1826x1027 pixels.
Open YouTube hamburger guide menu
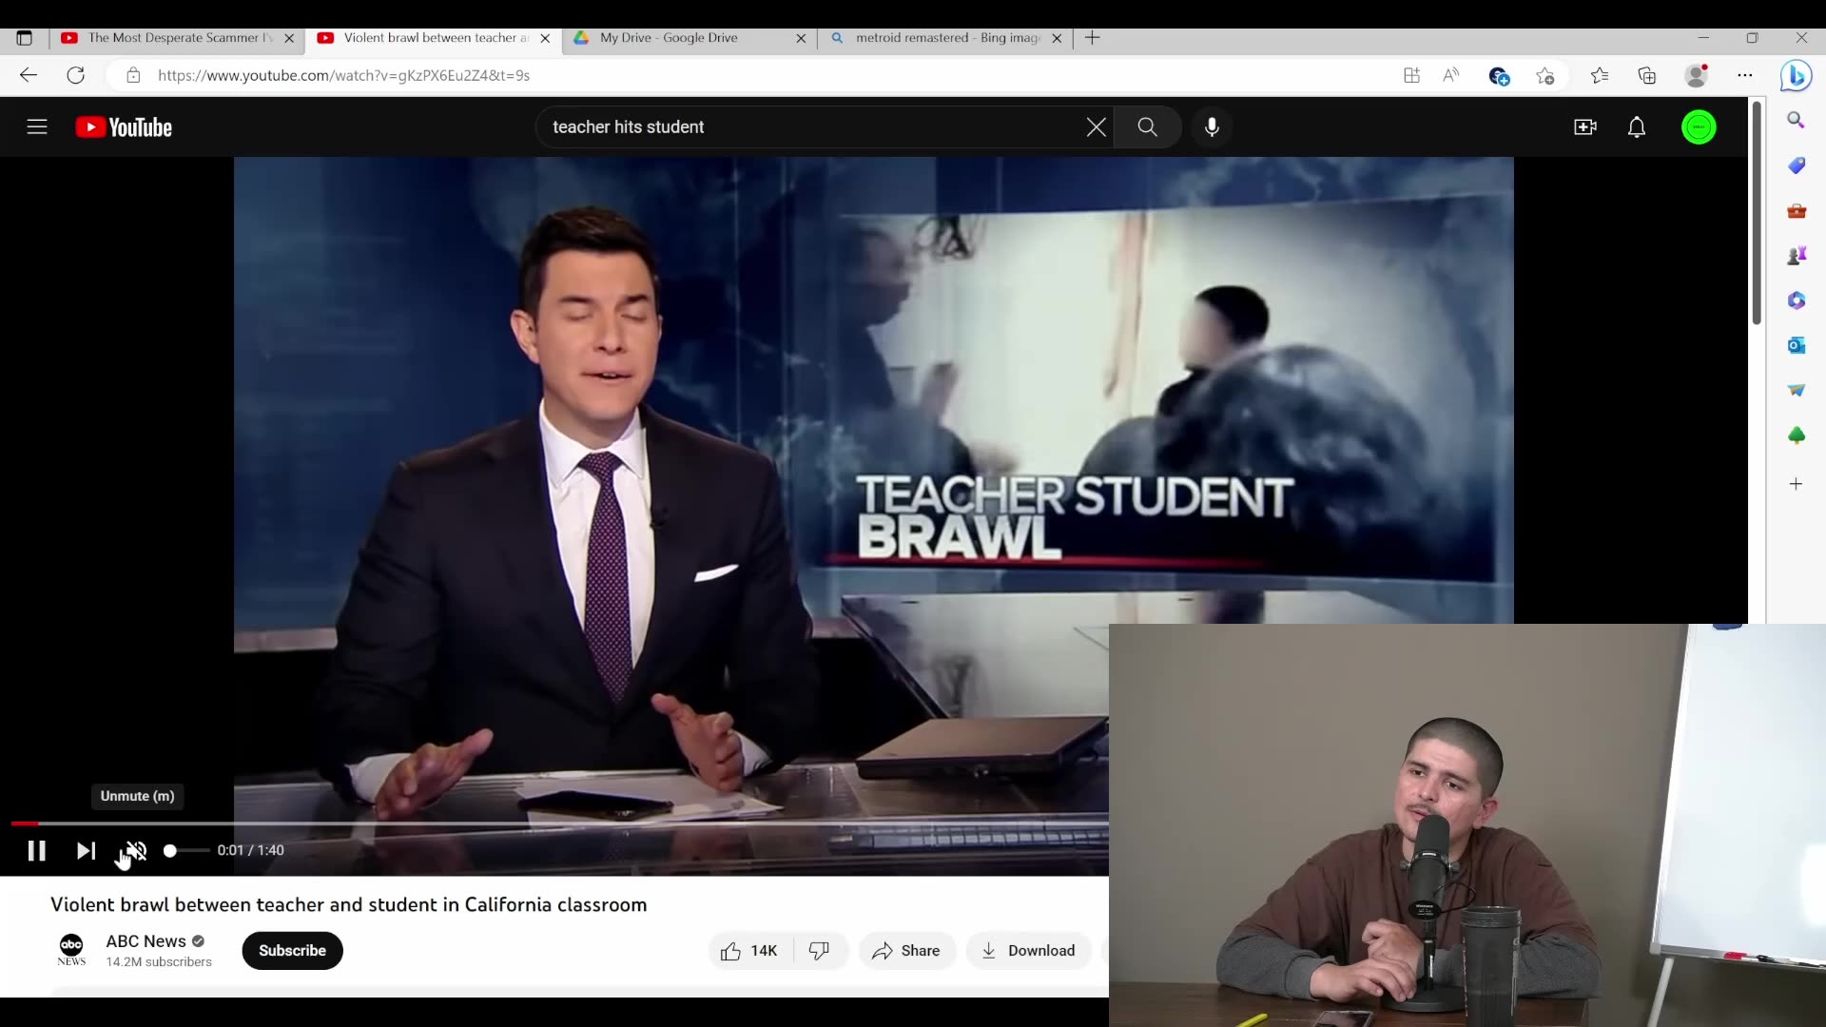[37, 127]
